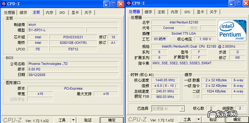Image resolution: width=249 pixels, height=123 pixels.
Task: Click the 4-way L2 associativity value
Action: point(238,91)
